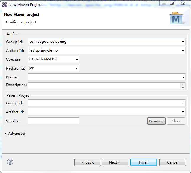Click the Cancel button
This screenshot has width=191, height=173.
click(173, 162)
